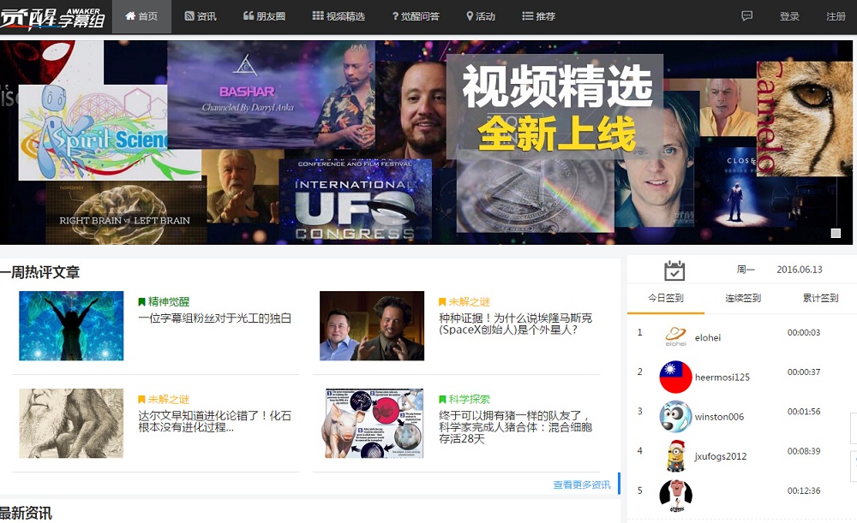
Task: Click the check-in time 00:12:36
Action: click(x=804, y=490)
